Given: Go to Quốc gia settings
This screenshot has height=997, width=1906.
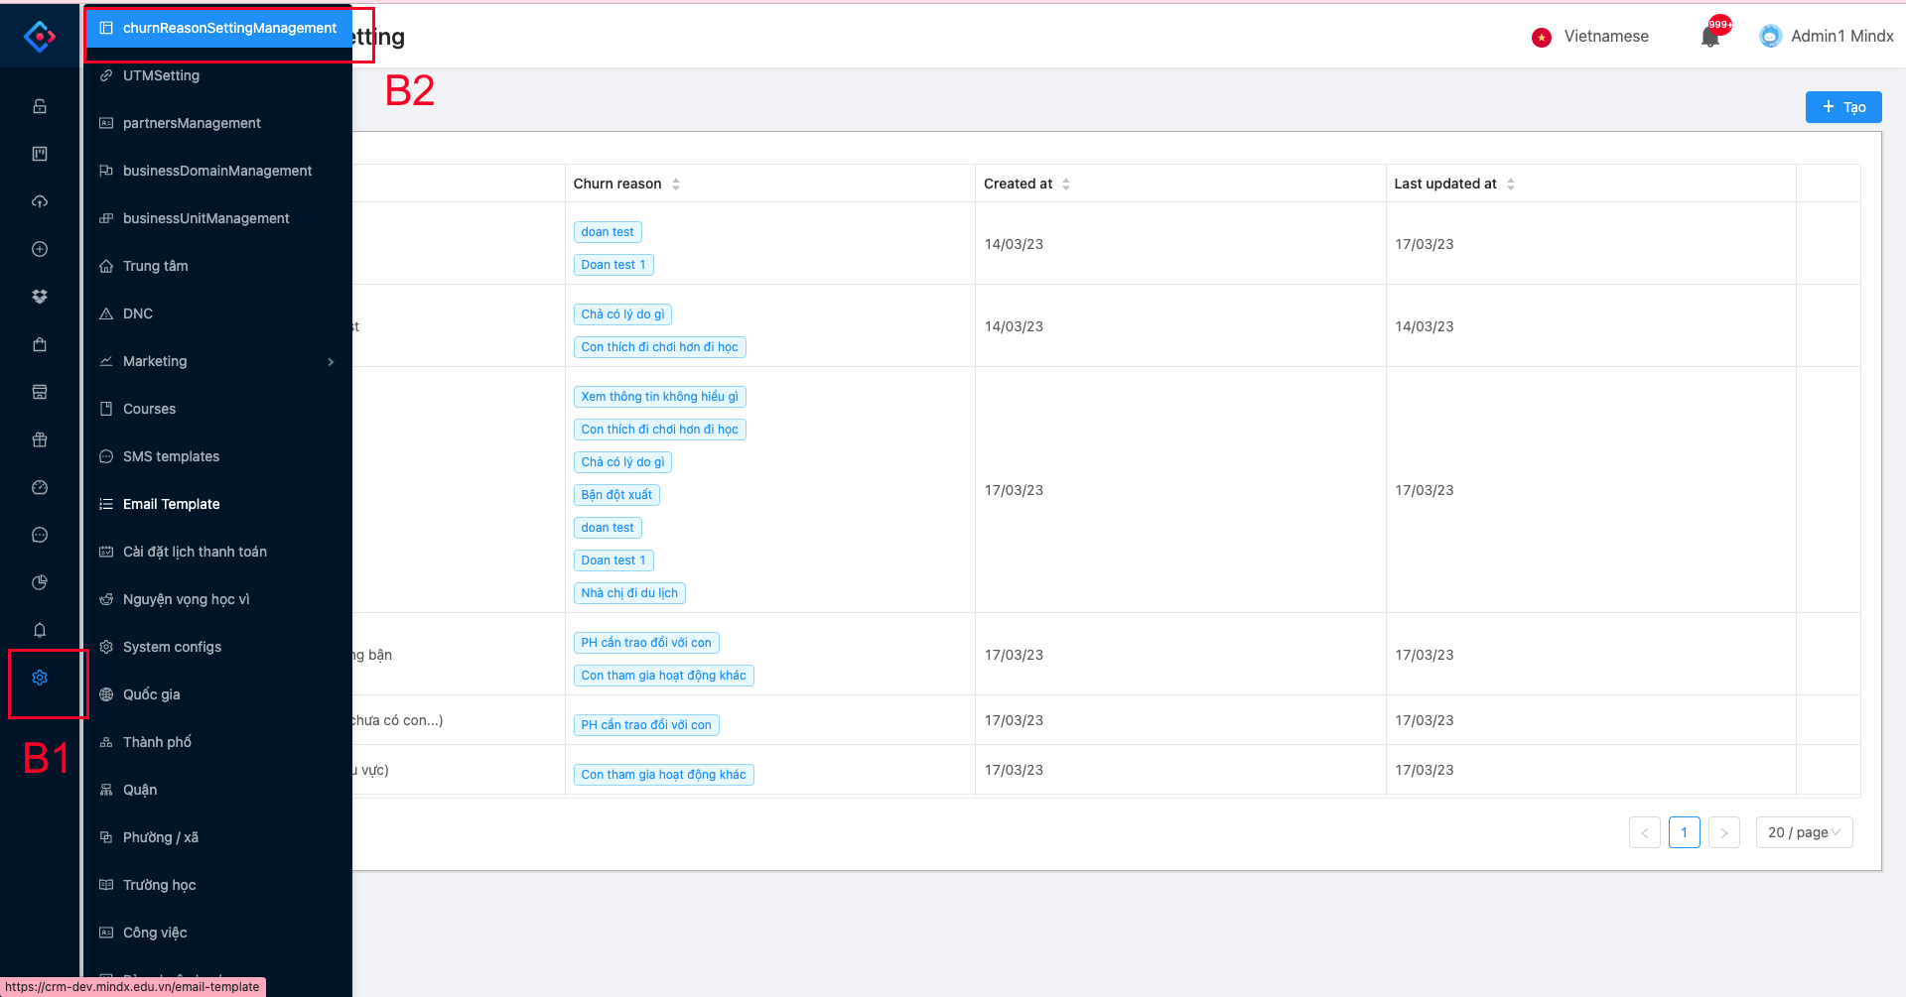Looking at the screenshot, I should click(x=218, y=694).
